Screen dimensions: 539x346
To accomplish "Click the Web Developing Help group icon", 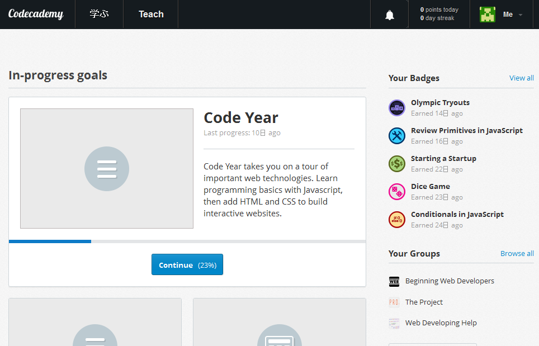I will pos(394,323).
